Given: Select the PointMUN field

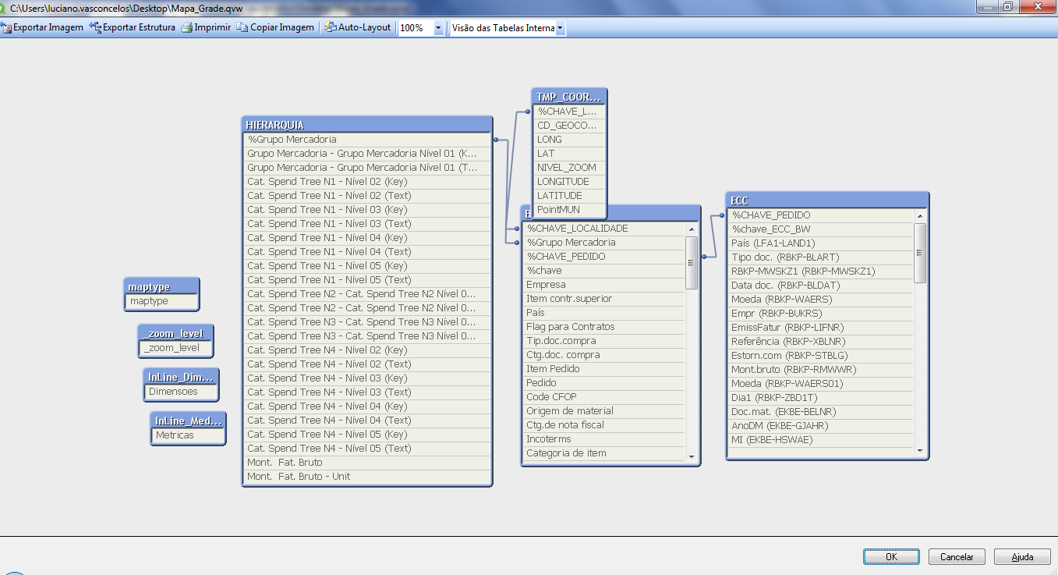Looking at the screenshot, I should pos(569,210).
